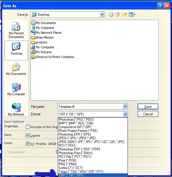Toggle the Layers save checkbox
The height and width of the screenshot is (177, 172).
point(28,135)
